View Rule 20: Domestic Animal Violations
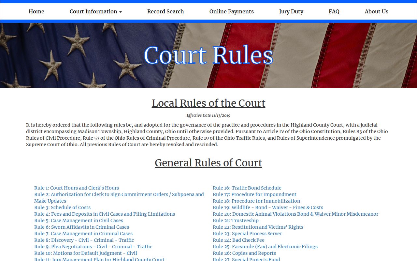 pos(295,214)
